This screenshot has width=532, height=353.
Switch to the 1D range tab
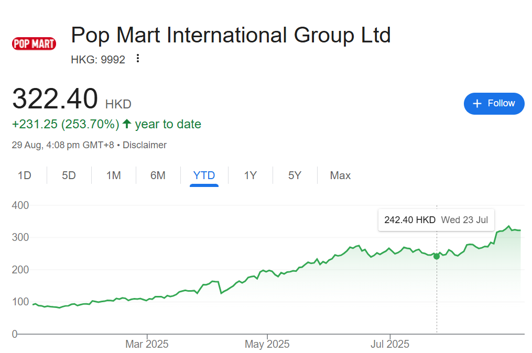pyautogui.click(x=25, y=175)
